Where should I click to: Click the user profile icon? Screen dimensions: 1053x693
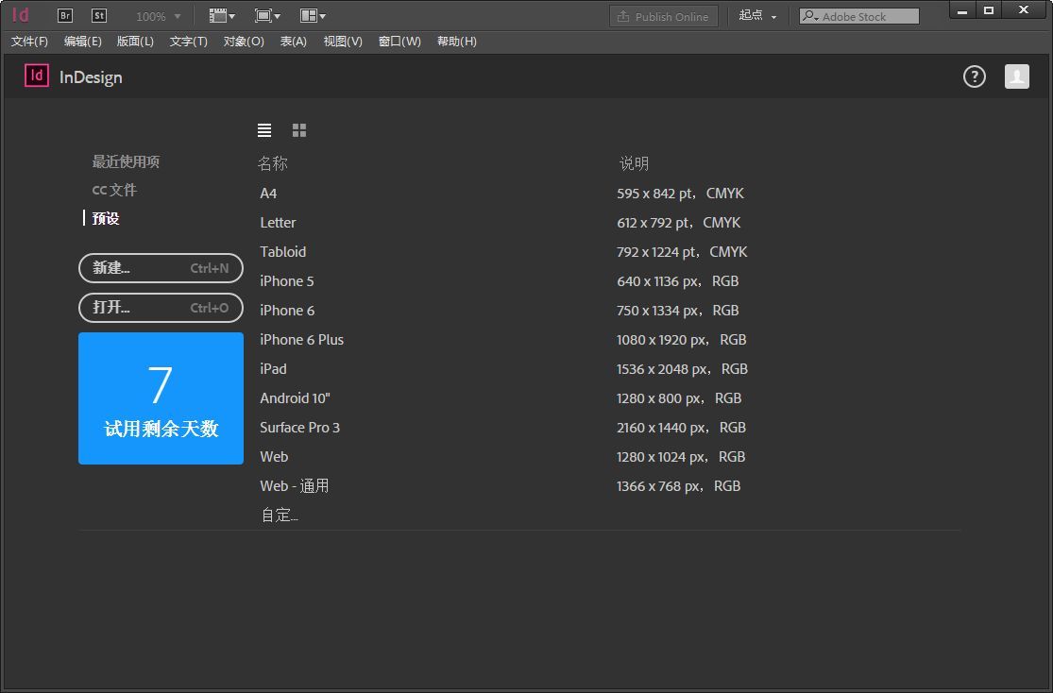tap(1016, 77)
